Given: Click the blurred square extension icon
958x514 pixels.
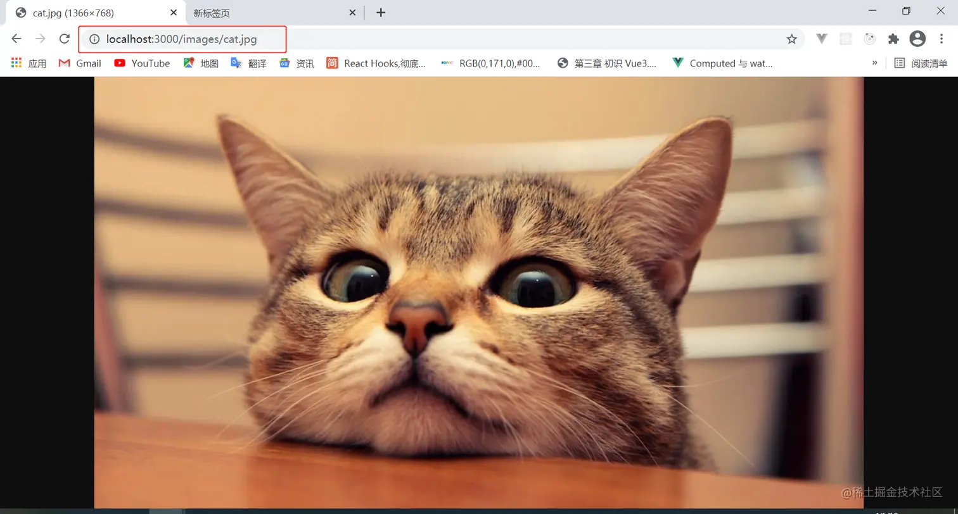Looking at the screenshot, I should tap(846, 39).
